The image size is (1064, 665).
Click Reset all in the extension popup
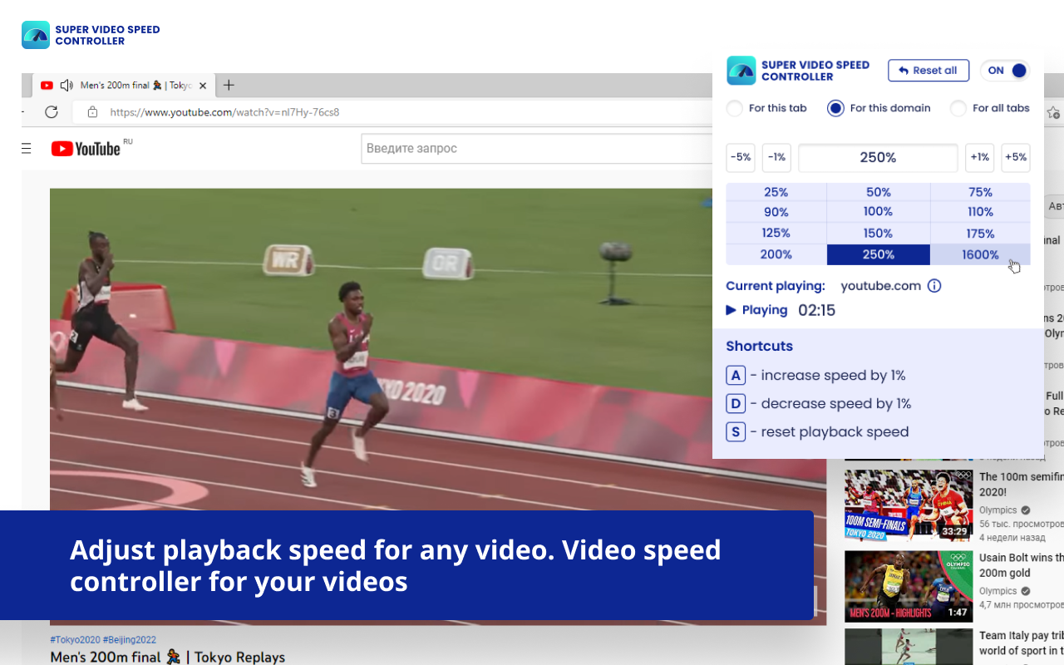tap(929, 71)
